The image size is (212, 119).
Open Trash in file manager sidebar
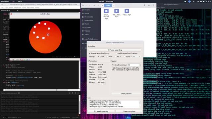85,34
